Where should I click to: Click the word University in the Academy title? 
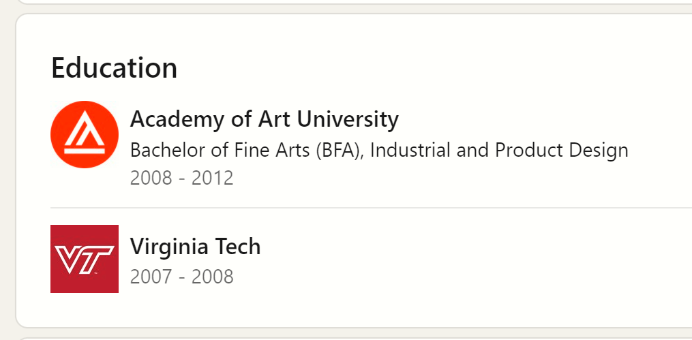(347, 119)
